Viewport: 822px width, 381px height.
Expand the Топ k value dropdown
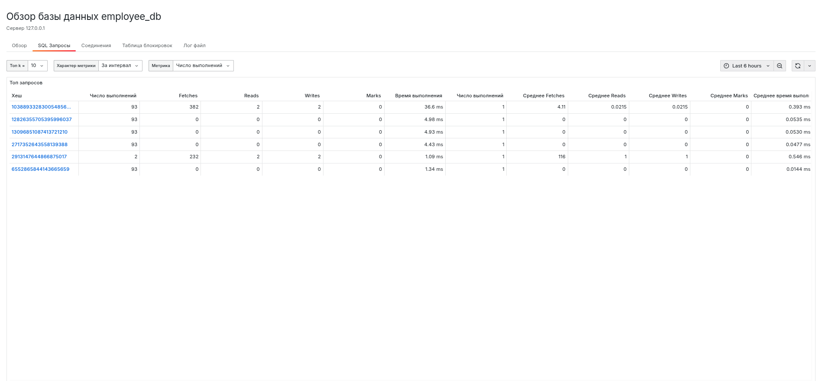click(x=37, y=66)
